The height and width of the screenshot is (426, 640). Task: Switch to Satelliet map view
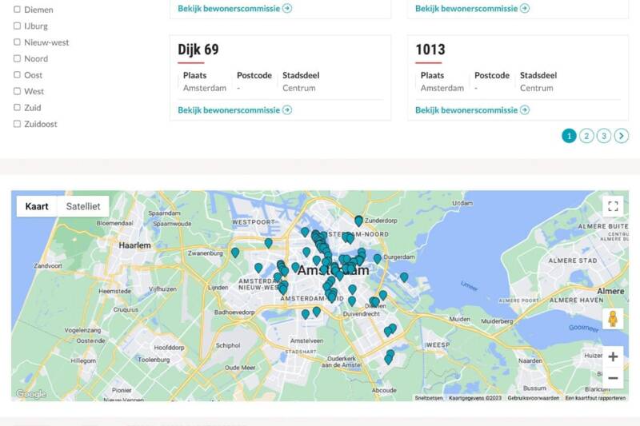[x=83, y=206]
